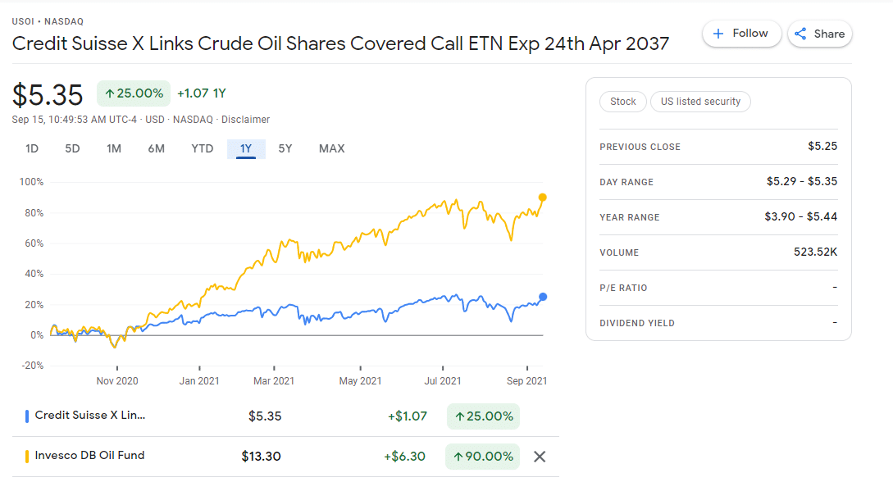Show the 5Y chart range
The height and width of the screenshot is (482, 893).
[x=285, y=148]
